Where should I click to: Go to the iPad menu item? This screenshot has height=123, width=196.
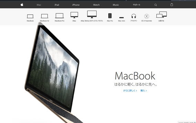pos(57,5)
